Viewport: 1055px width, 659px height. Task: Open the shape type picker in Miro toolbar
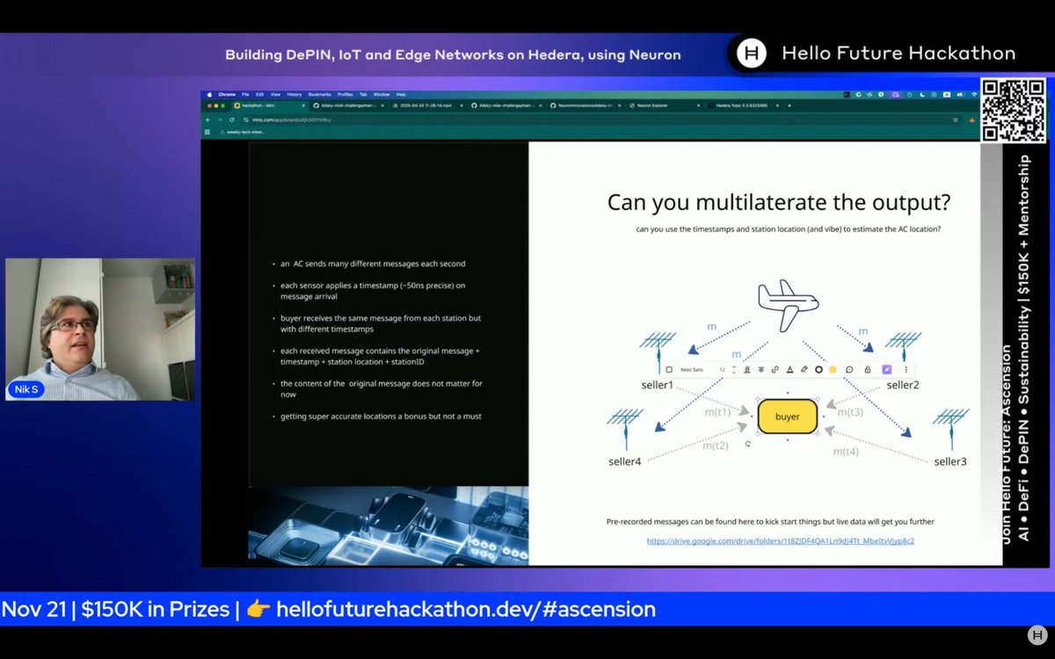(x=669, y=370)
